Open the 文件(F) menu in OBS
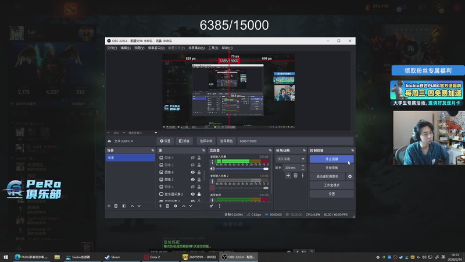 [112, 48]
